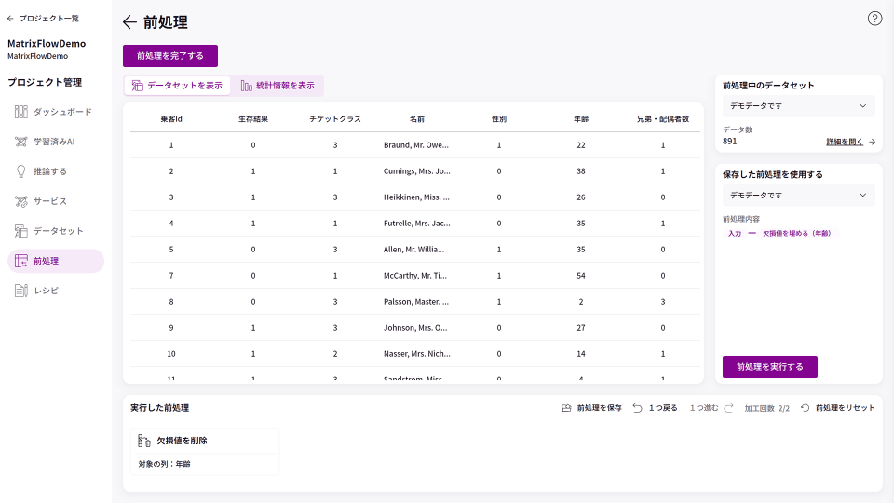Click the back arrow beside 前処理 title
Screen dimensions: 894x503
[129, 22]
